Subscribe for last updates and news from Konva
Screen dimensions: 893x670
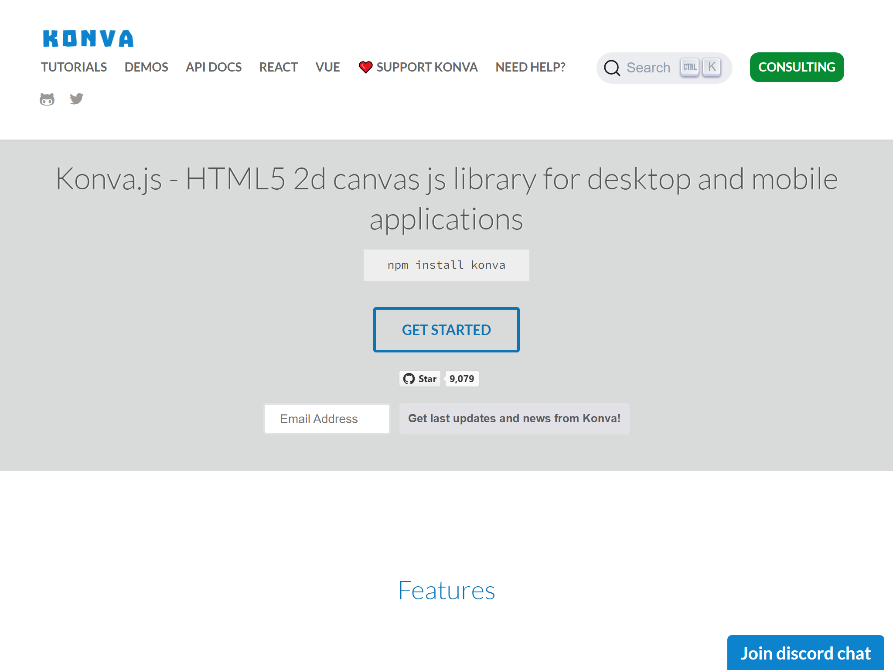(x=514, y=418)
